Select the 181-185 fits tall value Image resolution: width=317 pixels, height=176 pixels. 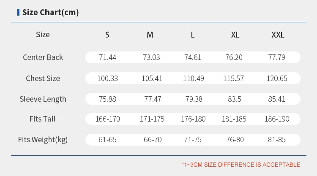[234, 119]
